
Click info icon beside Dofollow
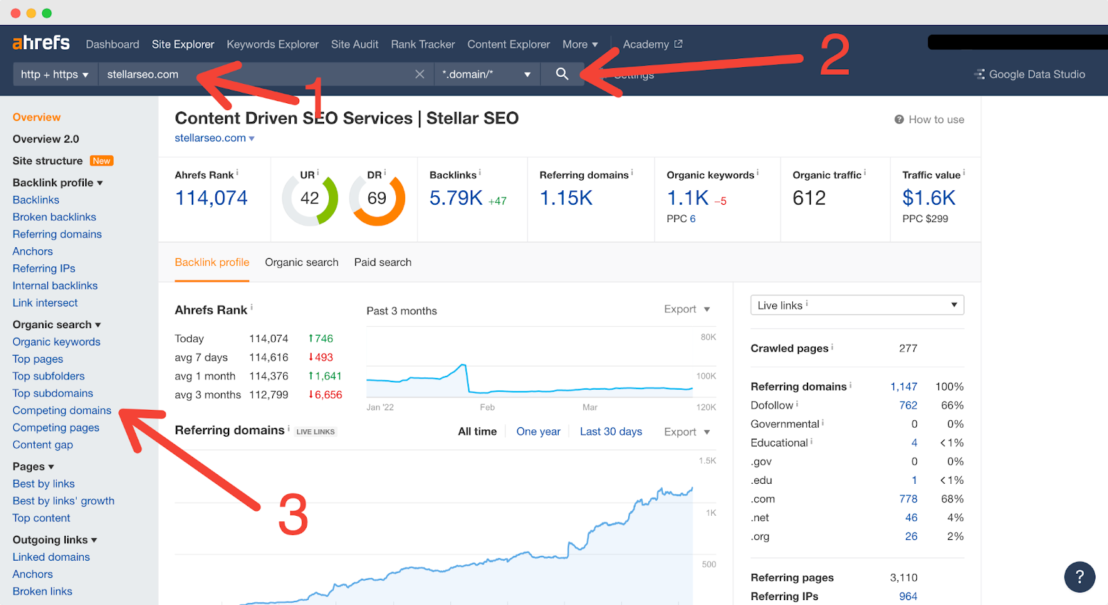coord(797,404)
